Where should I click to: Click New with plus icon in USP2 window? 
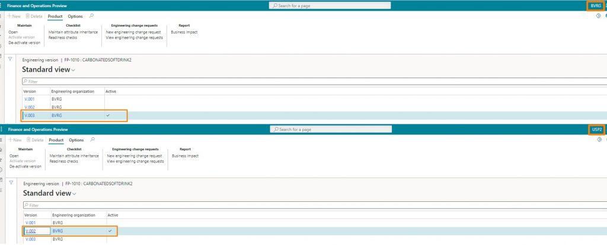[15, 140]
